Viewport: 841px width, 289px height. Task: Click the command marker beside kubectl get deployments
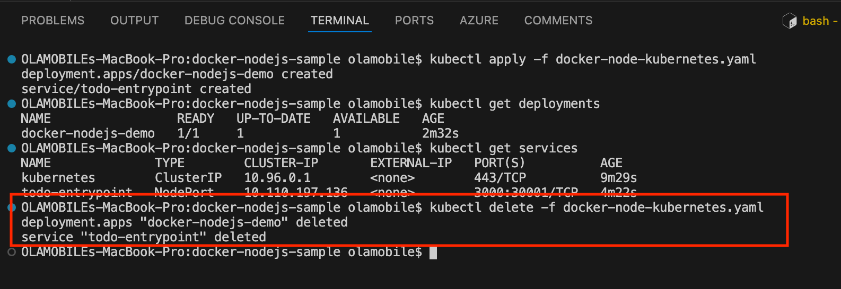(12, 104)
